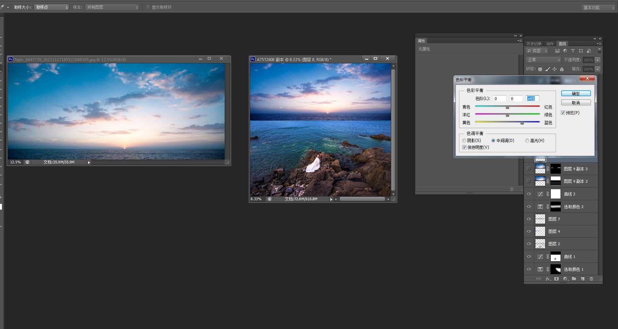
Task: Click the lock transparent pixels icon
Action: (540, 69)
